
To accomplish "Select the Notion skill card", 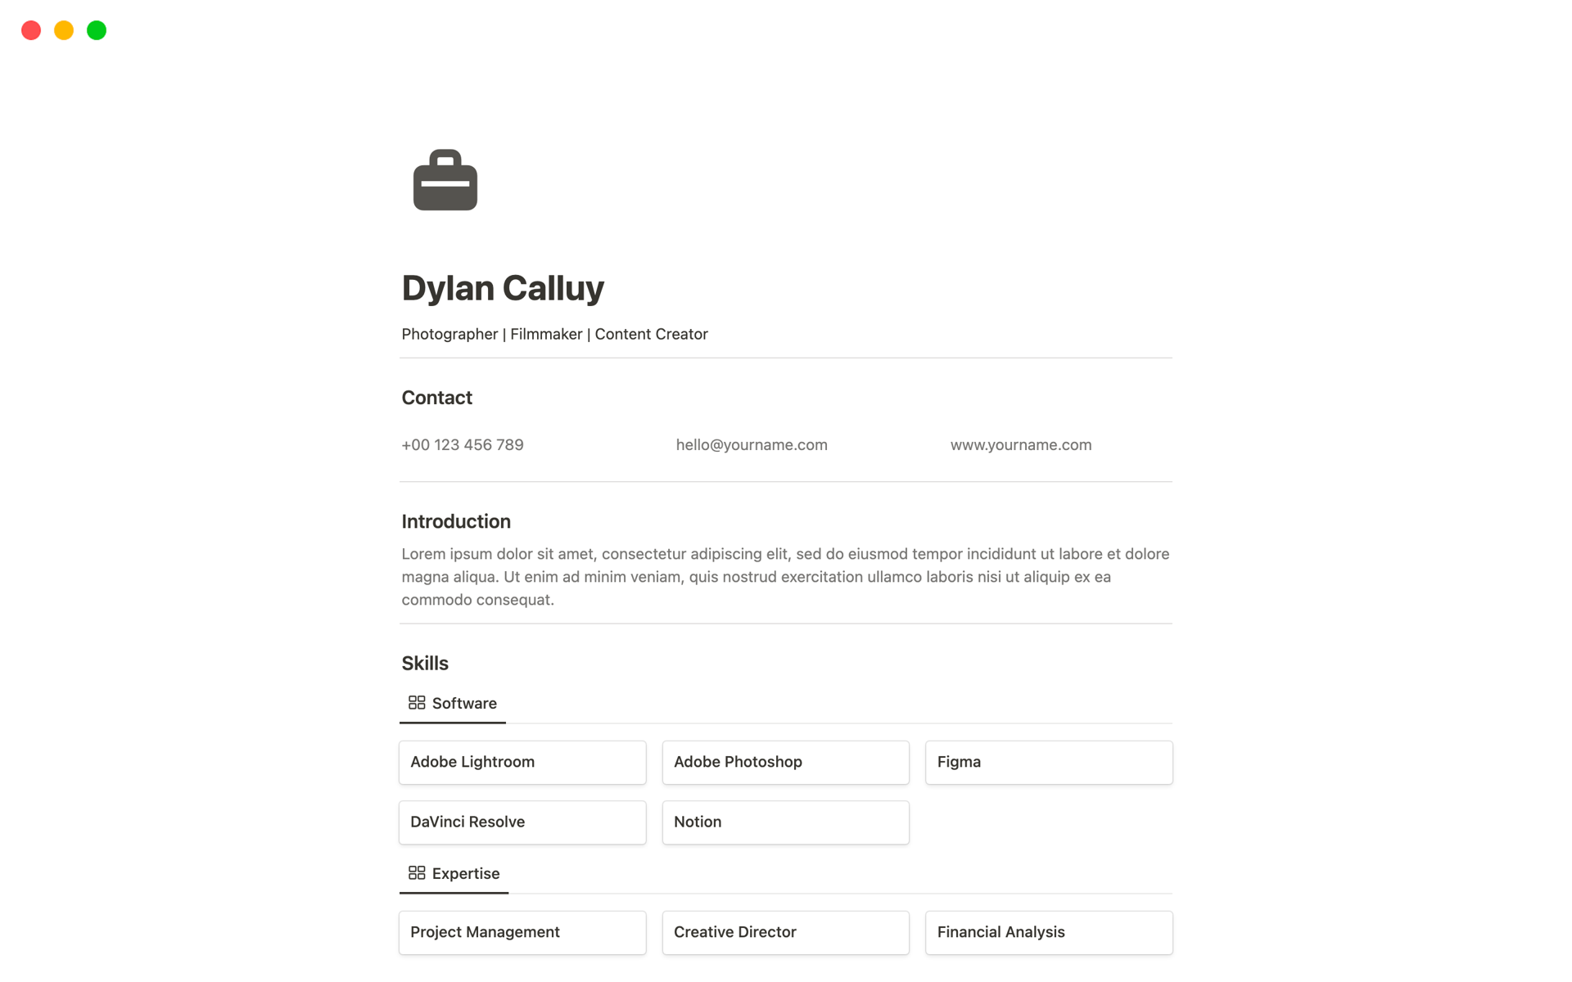I will click(x=785, y=820).
